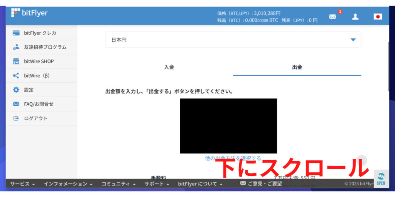The height and width of the screenshot is (197, 395).
Task: Open 友達招待プログラム sidebar item
Action: pos(41,47)
